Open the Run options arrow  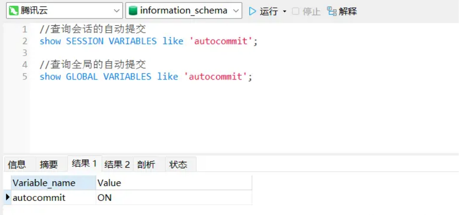[x=285, y=12]
